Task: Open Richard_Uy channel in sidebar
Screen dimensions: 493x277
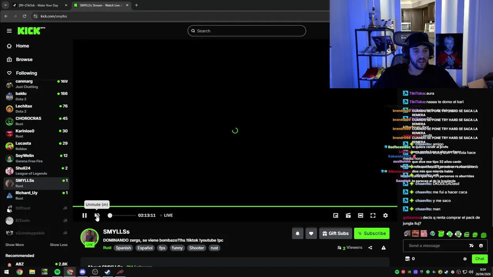Action: point(37,195)
